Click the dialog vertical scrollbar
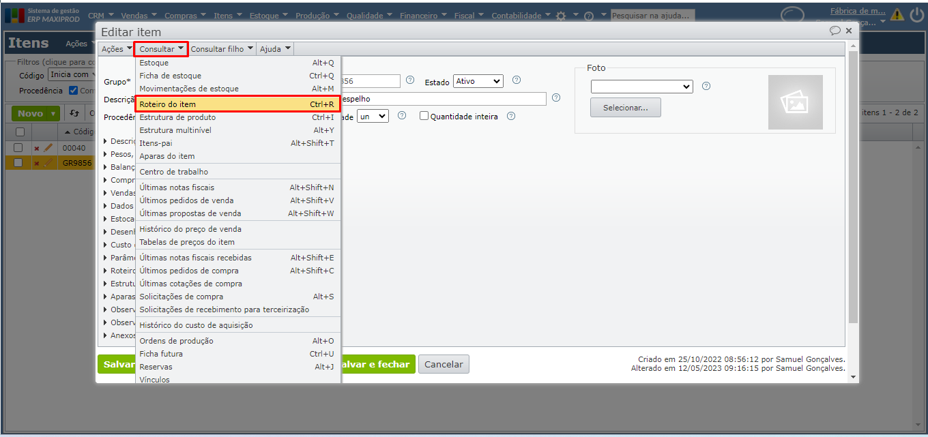This screenshot has height=437, width=928. tap(852, 187)
